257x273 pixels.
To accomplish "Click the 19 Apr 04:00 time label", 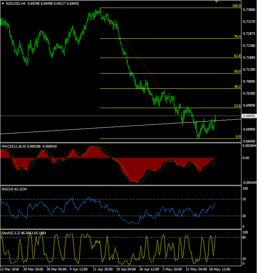I will pos(126,270).
